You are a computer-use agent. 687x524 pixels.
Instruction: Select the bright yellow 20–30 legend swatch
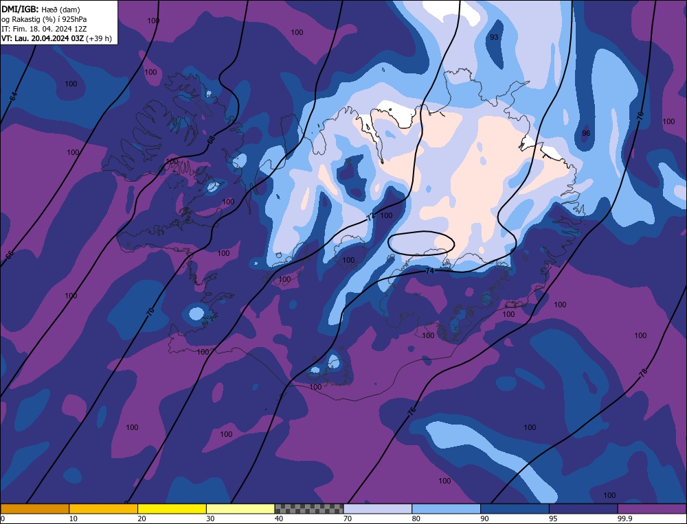click(x=172, y=509)
